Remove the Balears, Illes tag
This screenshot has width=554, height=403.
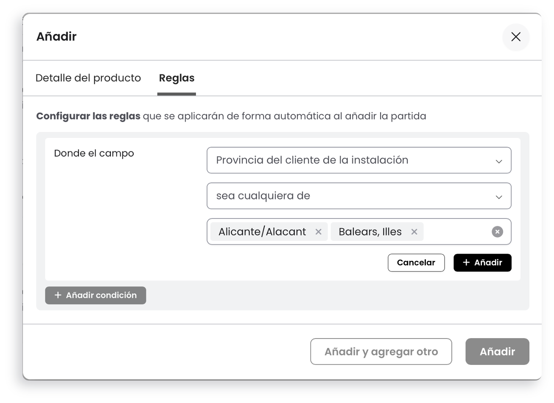pos(414,232)
